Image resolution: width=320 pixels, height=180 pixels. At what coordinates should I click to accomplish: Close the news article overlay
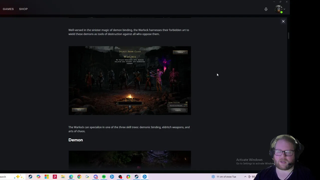pos(283,21)
